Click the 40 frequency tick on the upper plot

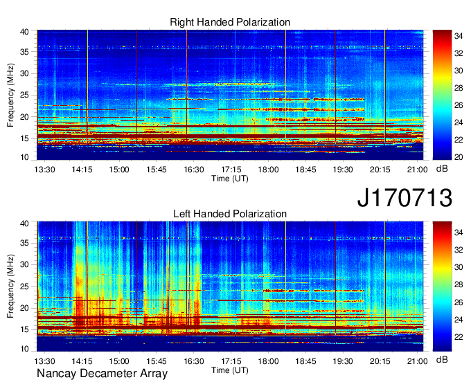click(24, 32)
